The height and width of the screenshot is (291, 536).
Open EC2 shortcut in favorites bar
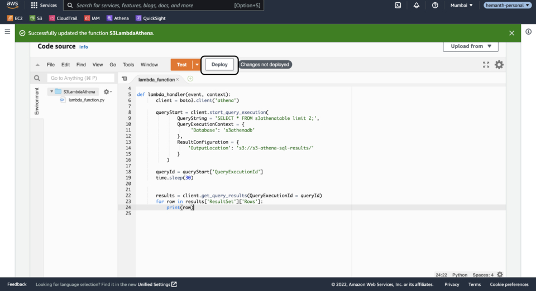click(x=15, y=18)
